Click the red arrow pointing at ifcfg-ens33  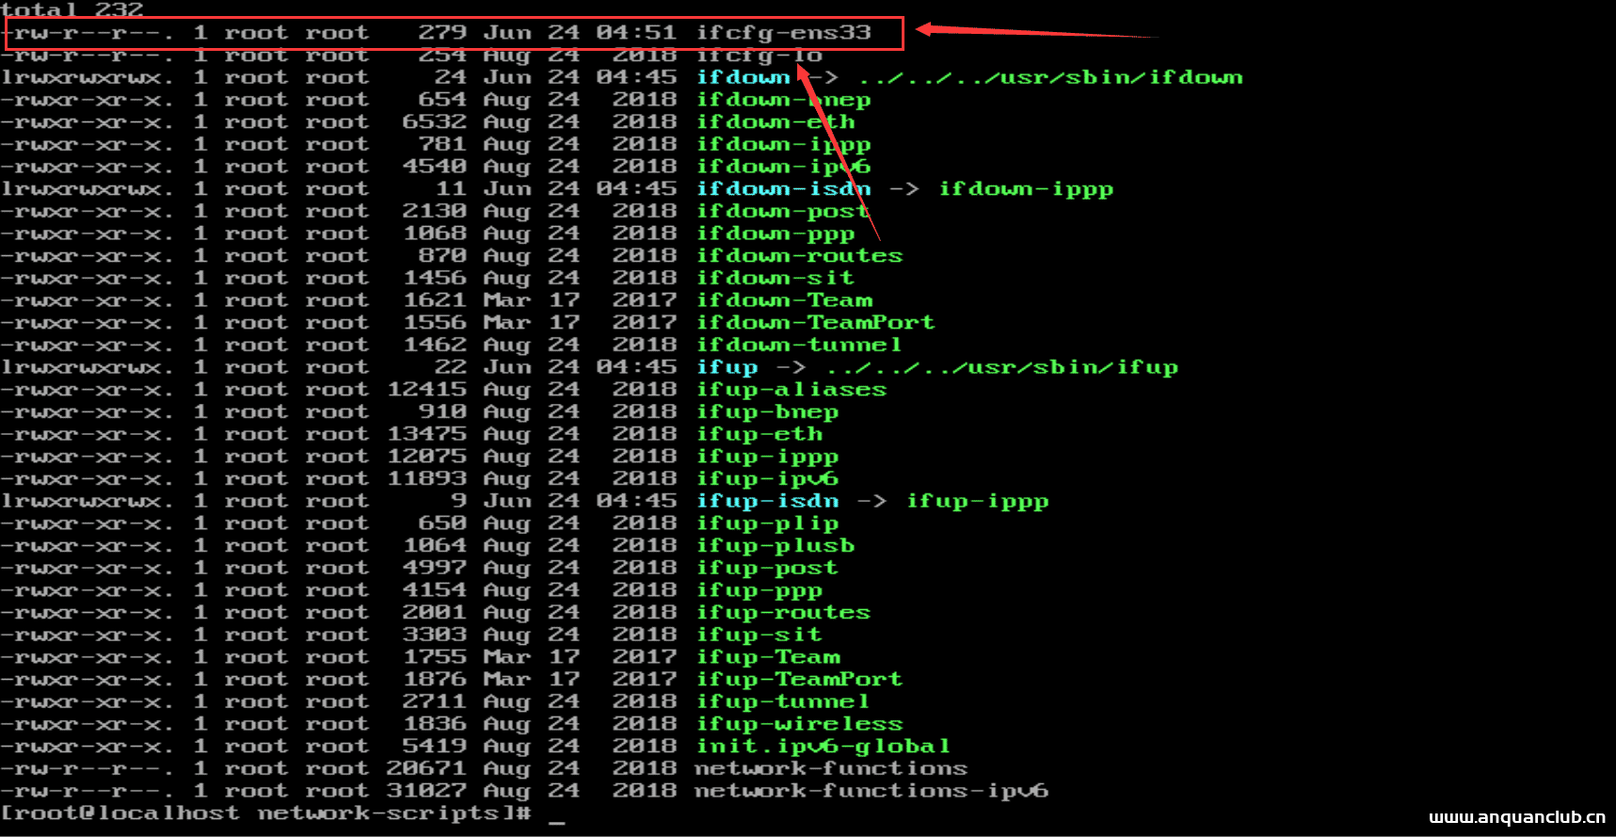click(x=1035, y=32)
